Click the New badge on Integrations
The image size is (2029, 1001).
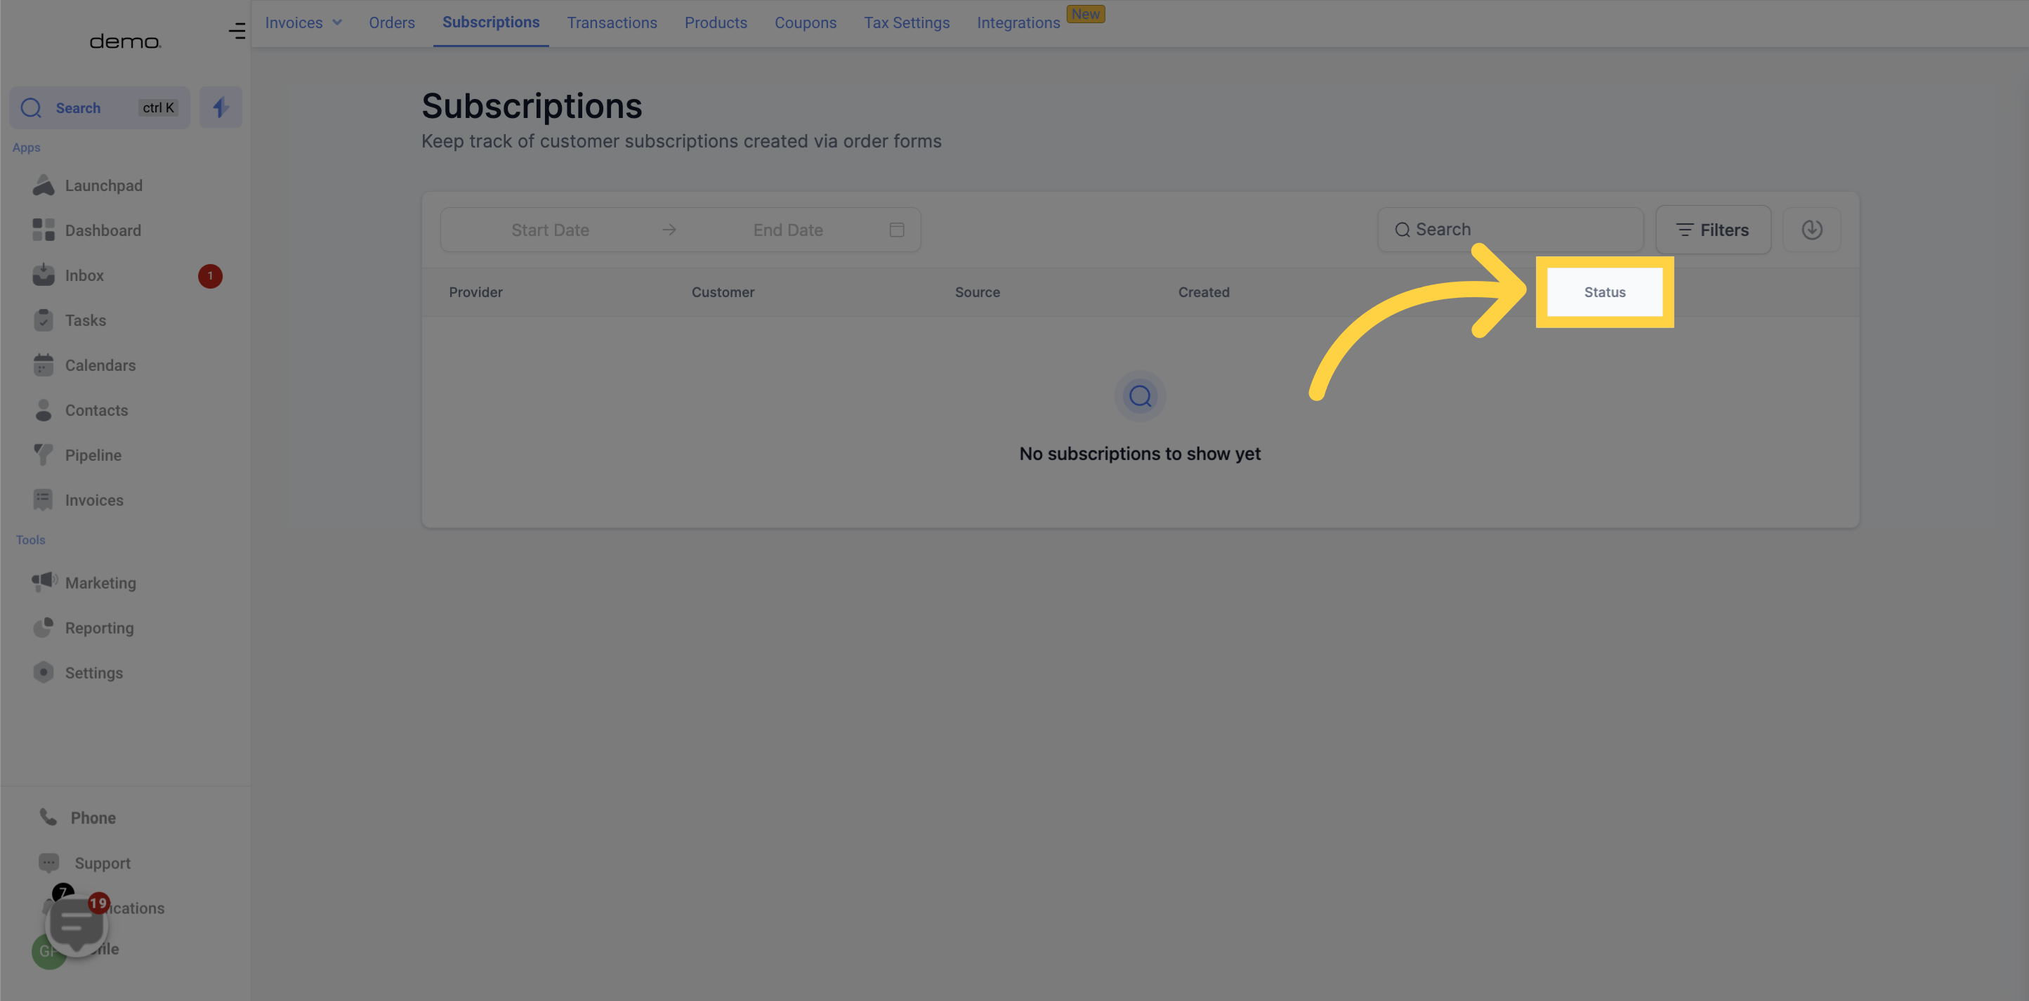1085,14
